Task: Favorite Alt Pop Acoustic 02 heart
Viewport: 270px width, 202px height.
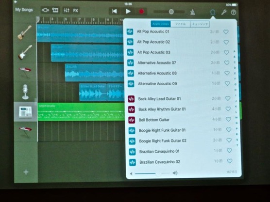Action: tap(226, 42)
